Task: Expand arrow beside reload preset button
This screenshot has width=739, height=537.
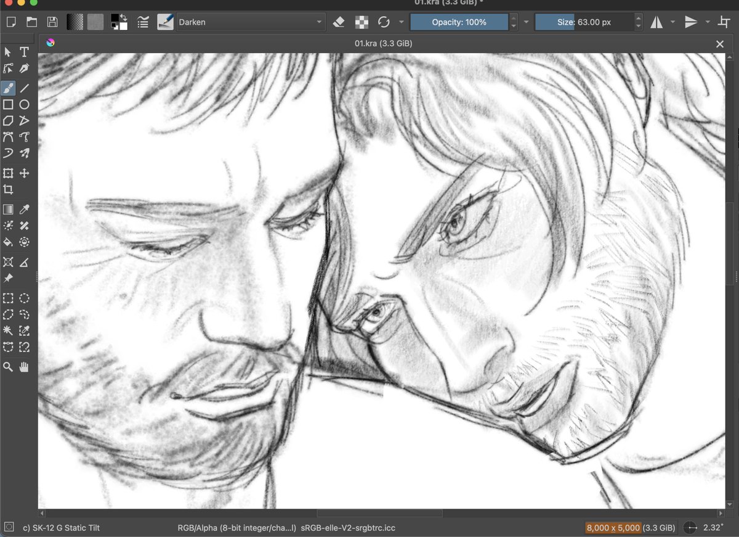Action: [401, 22]
